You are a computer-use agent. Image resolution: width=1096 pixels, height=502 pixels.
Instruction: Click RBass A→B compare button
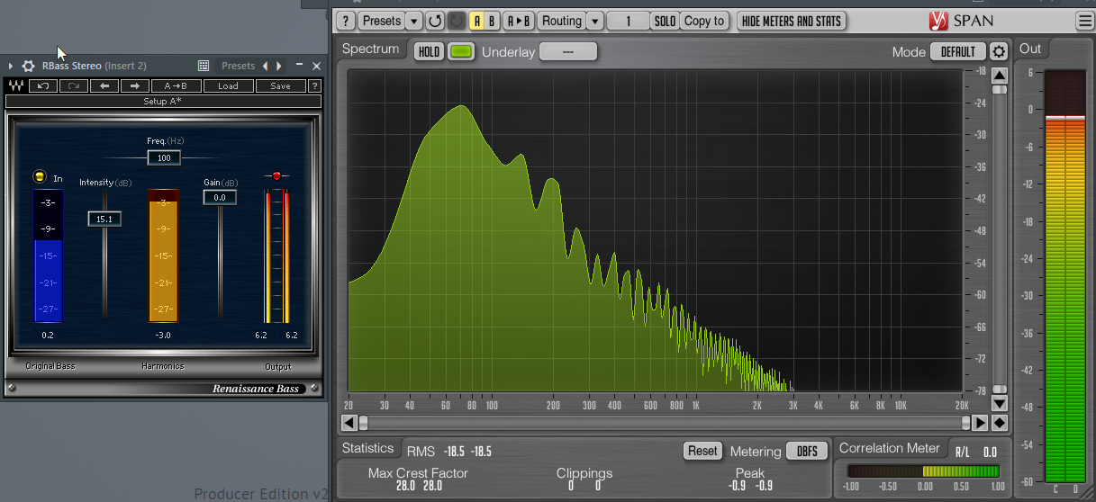177,86
